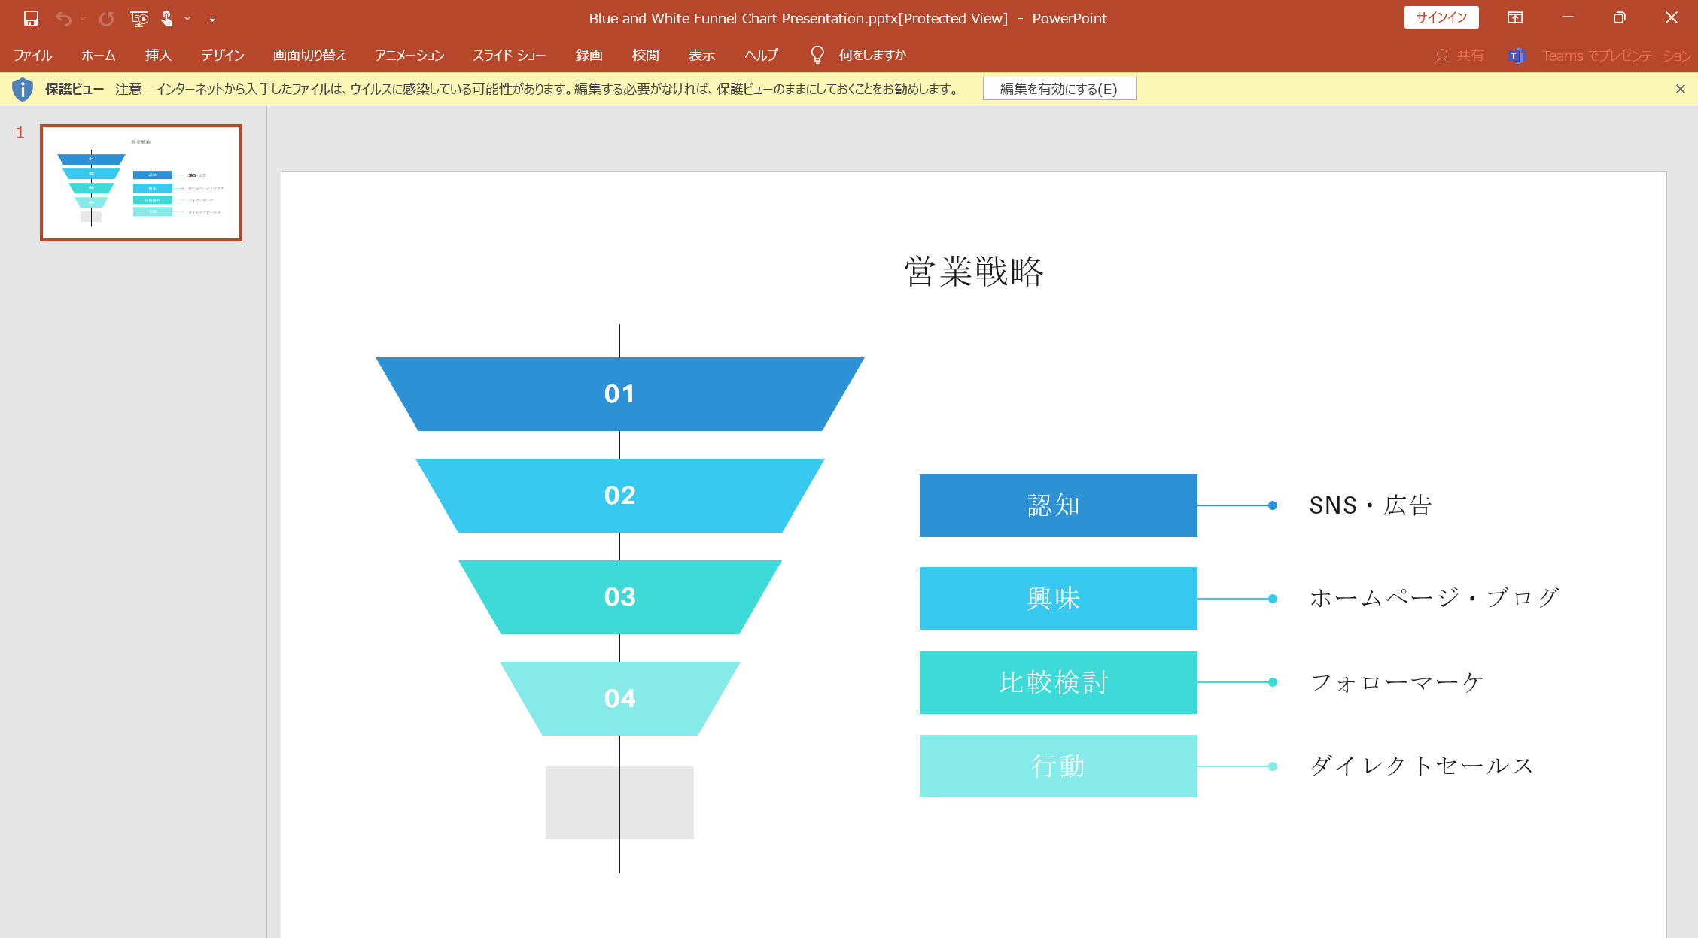Open Ribbon Display Options icon
1698x938 pixels.
point(1515,18)
